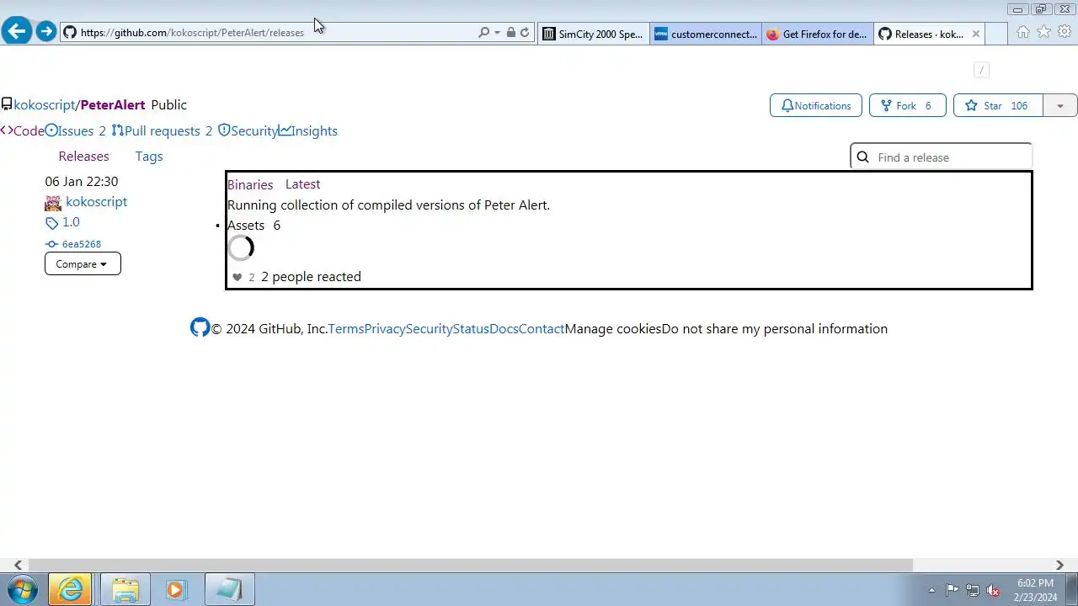This screenshot has width=1078, height=606.
Task: Click the horizontal scrollbar right arrow
Action: [x=1059, y=565]
